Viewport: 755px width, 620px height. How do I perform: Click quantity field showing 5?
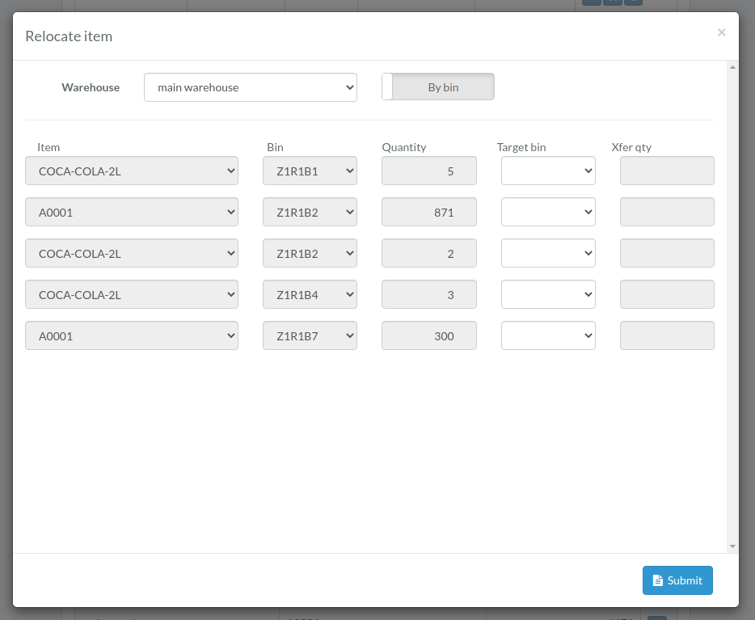[x=429, y=171]
